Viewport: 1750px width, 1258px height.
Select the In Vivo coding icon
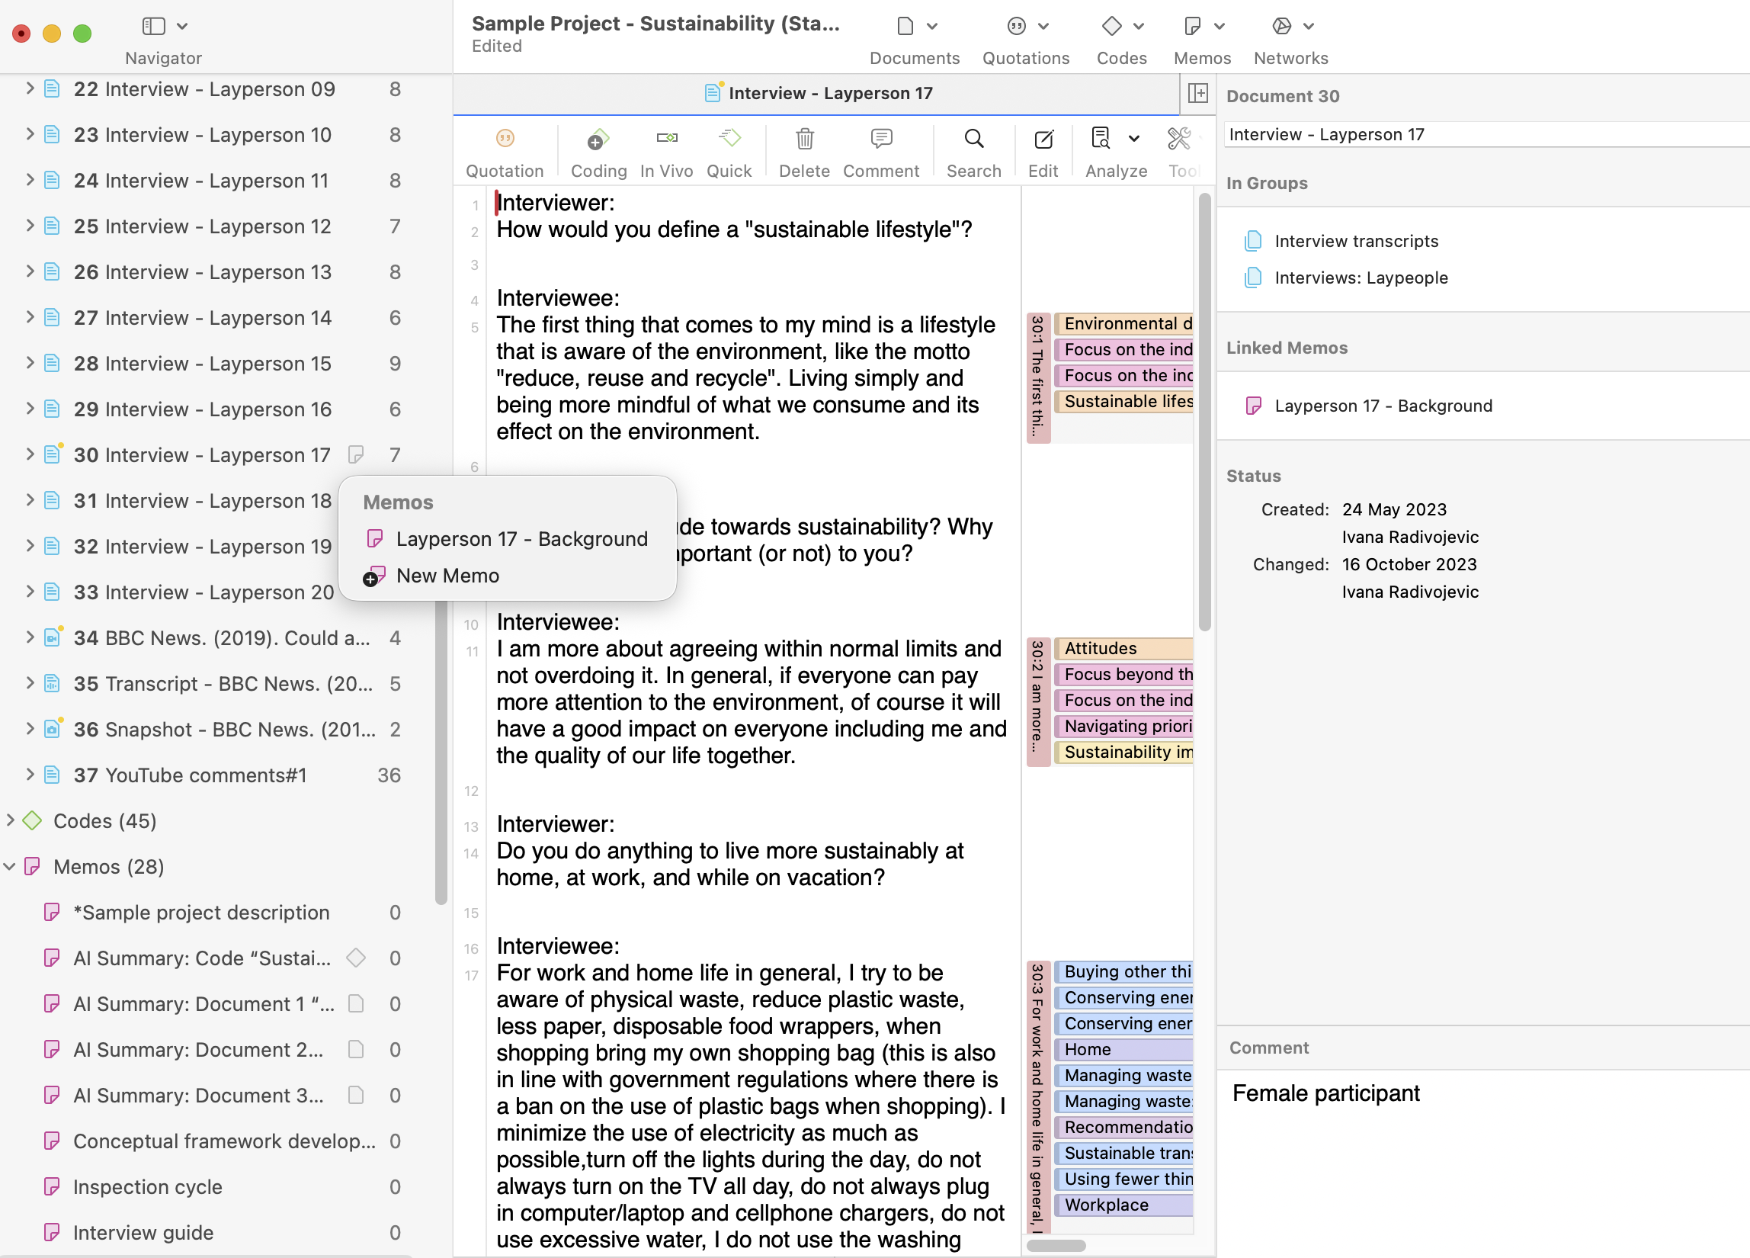click(x=666, y=139)
